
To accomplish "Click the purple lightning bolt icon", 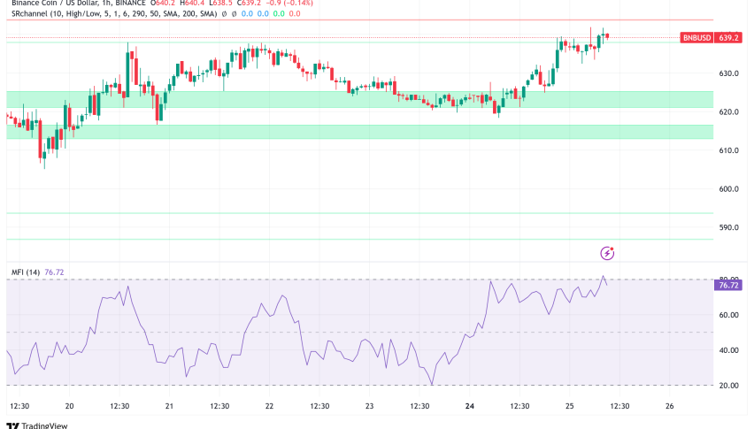I will (607, 253).
